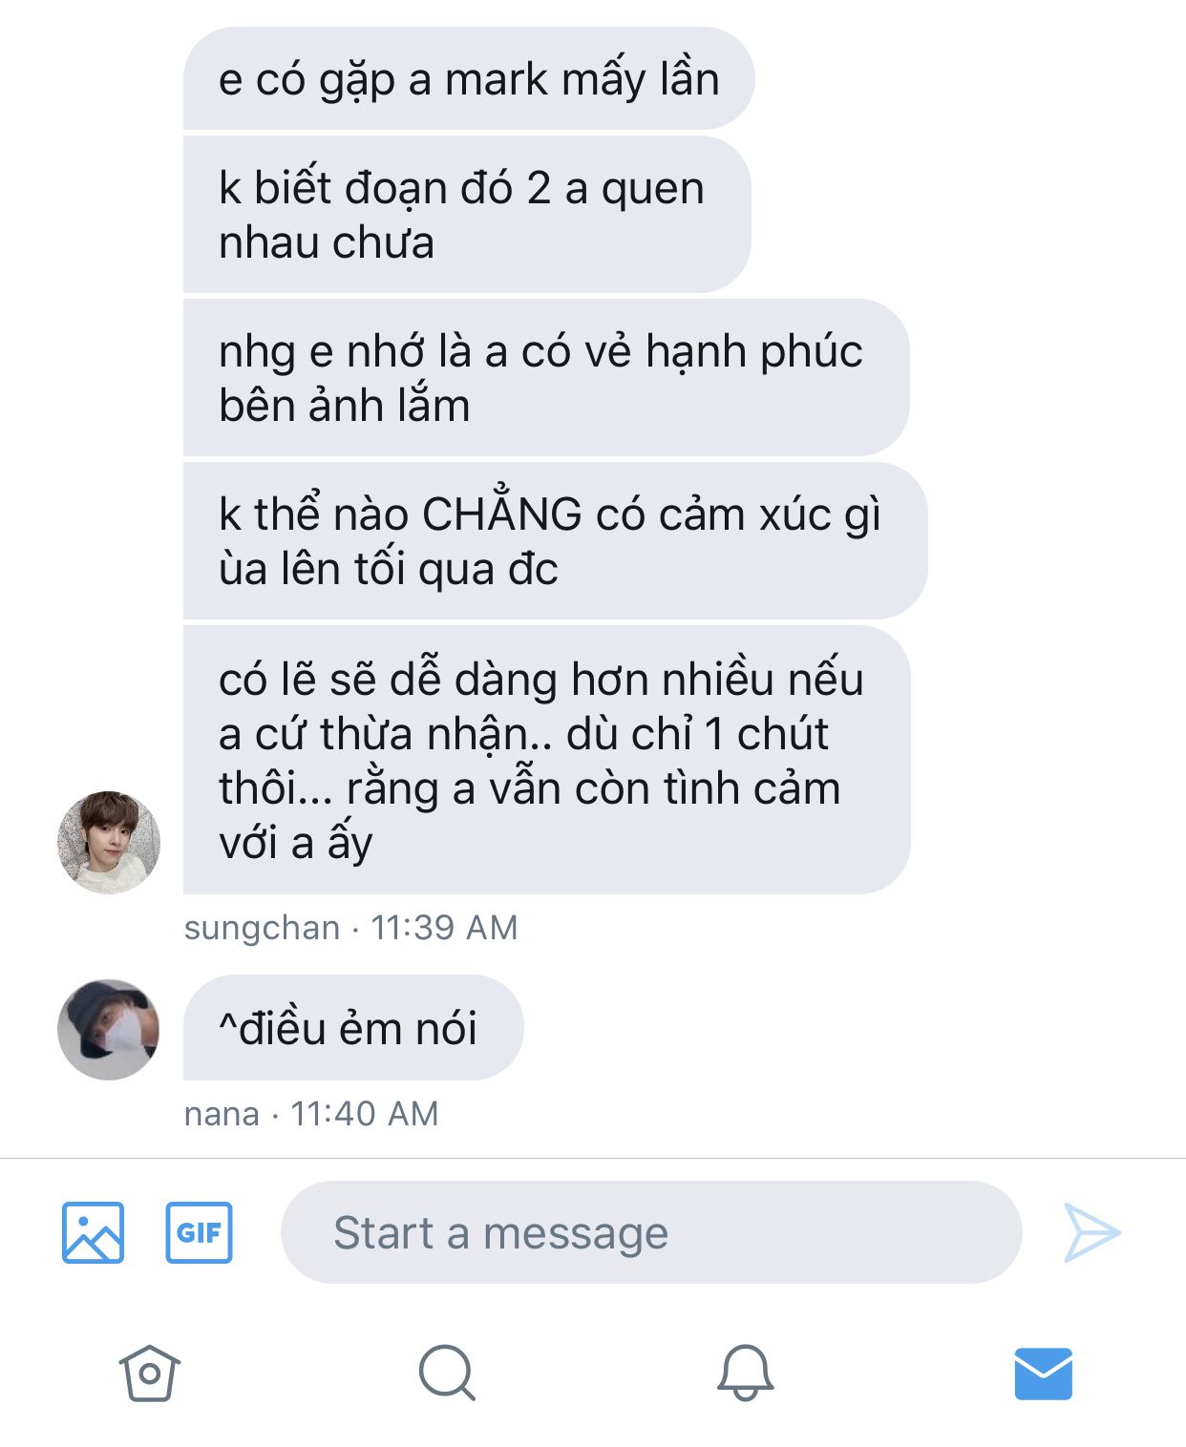Viewport: 1186px width, 1447px height.
Task: Tap nana's message '^điều ẻm nói'
Action: pos(353,1028)
